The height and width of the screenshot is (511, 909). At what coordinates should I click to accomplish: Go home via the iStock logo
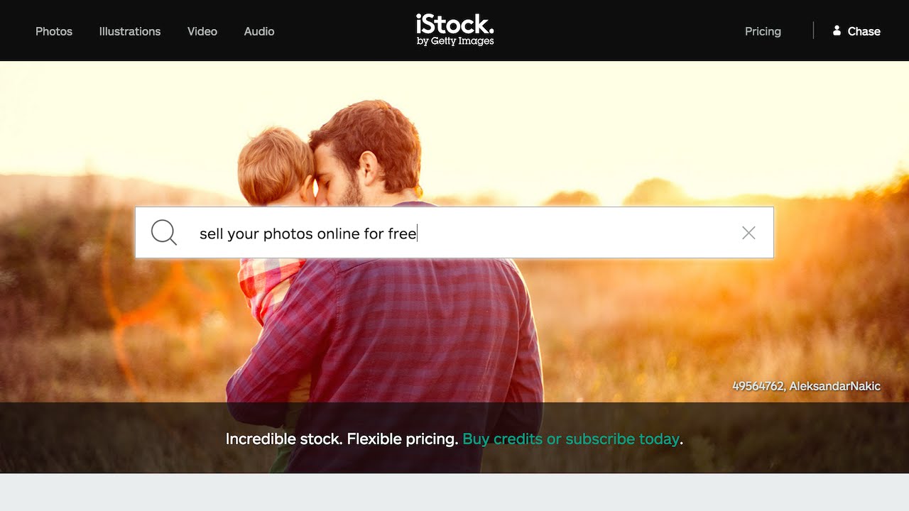[x=455, y=30]
